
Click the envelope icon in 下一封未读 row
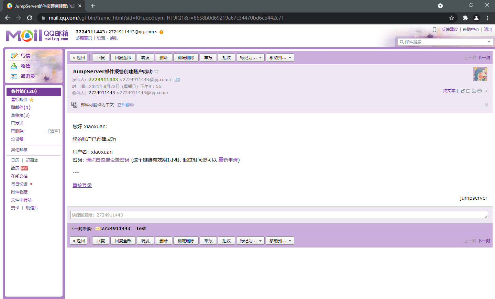[98, 229]
